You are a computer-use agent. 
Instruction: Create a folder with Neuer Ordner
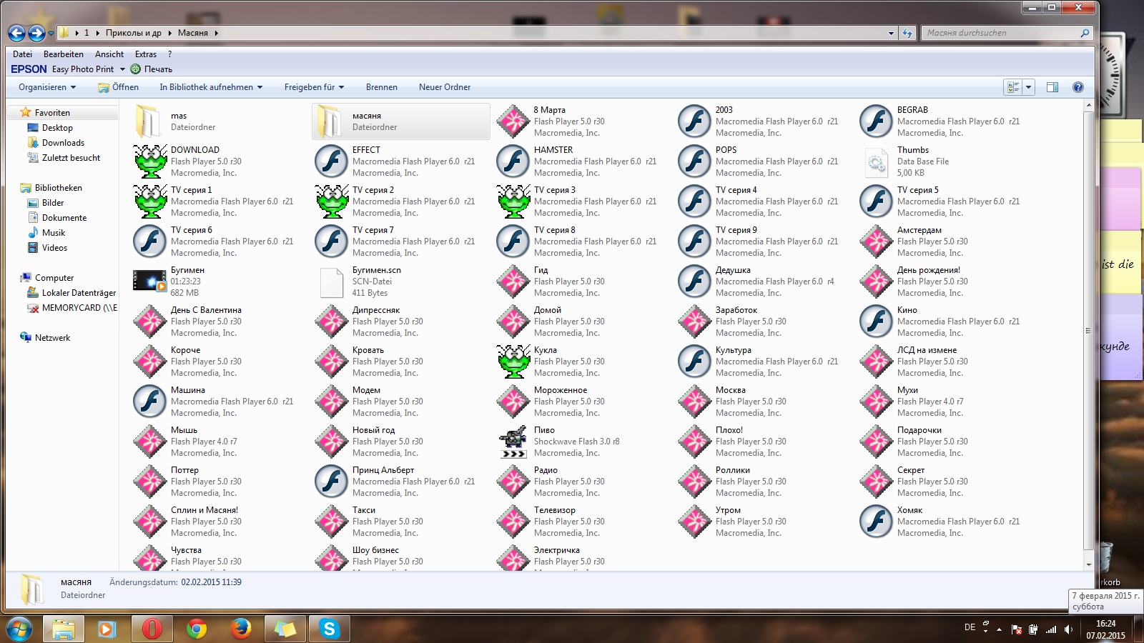(445, 87)
